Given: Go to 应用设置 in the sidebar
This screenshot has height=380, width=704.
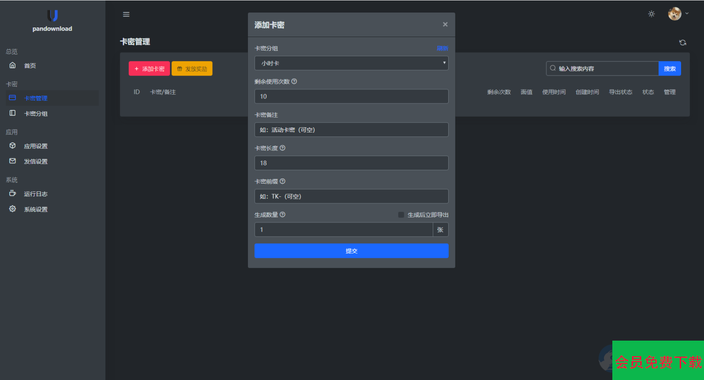Looking at the screenshot, I should click(36, 146).
